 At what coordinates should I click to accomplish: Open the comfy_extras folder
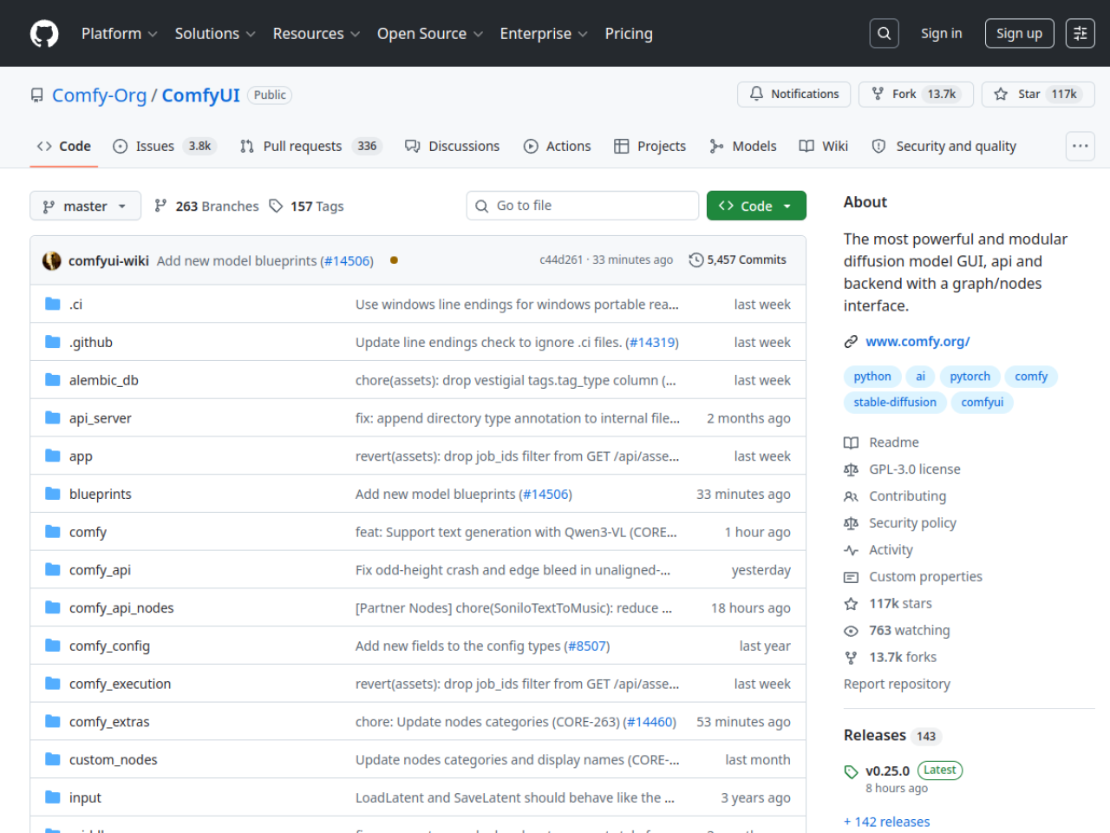click(x=109, y=722)
